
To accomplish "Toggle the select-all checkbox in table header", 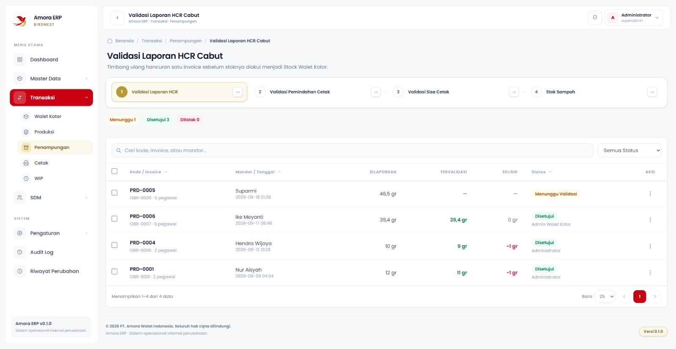I will (x=114, y=171).
